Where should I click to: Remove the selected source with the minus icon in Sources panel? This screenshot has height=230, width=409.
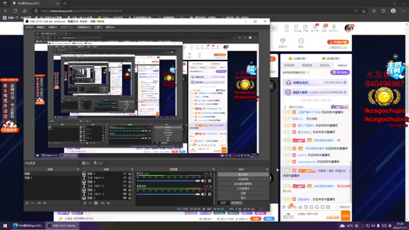pyautogui.click(x=90, y=203)
